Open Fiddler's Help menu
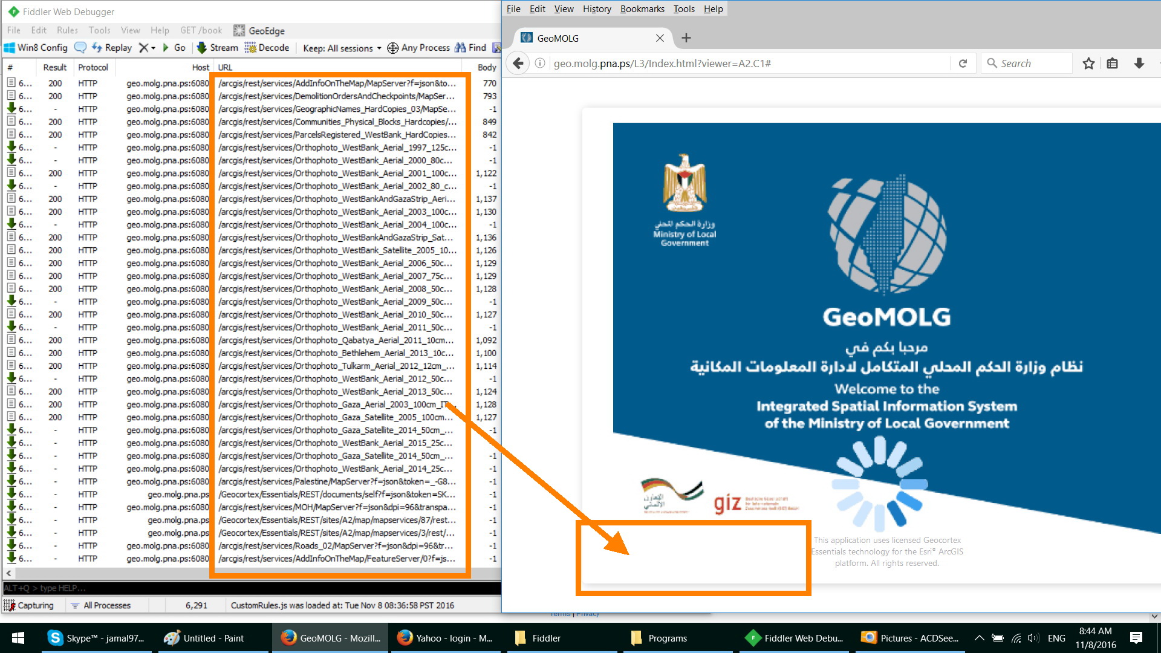The image size is (1161, 653). point(160,30)
